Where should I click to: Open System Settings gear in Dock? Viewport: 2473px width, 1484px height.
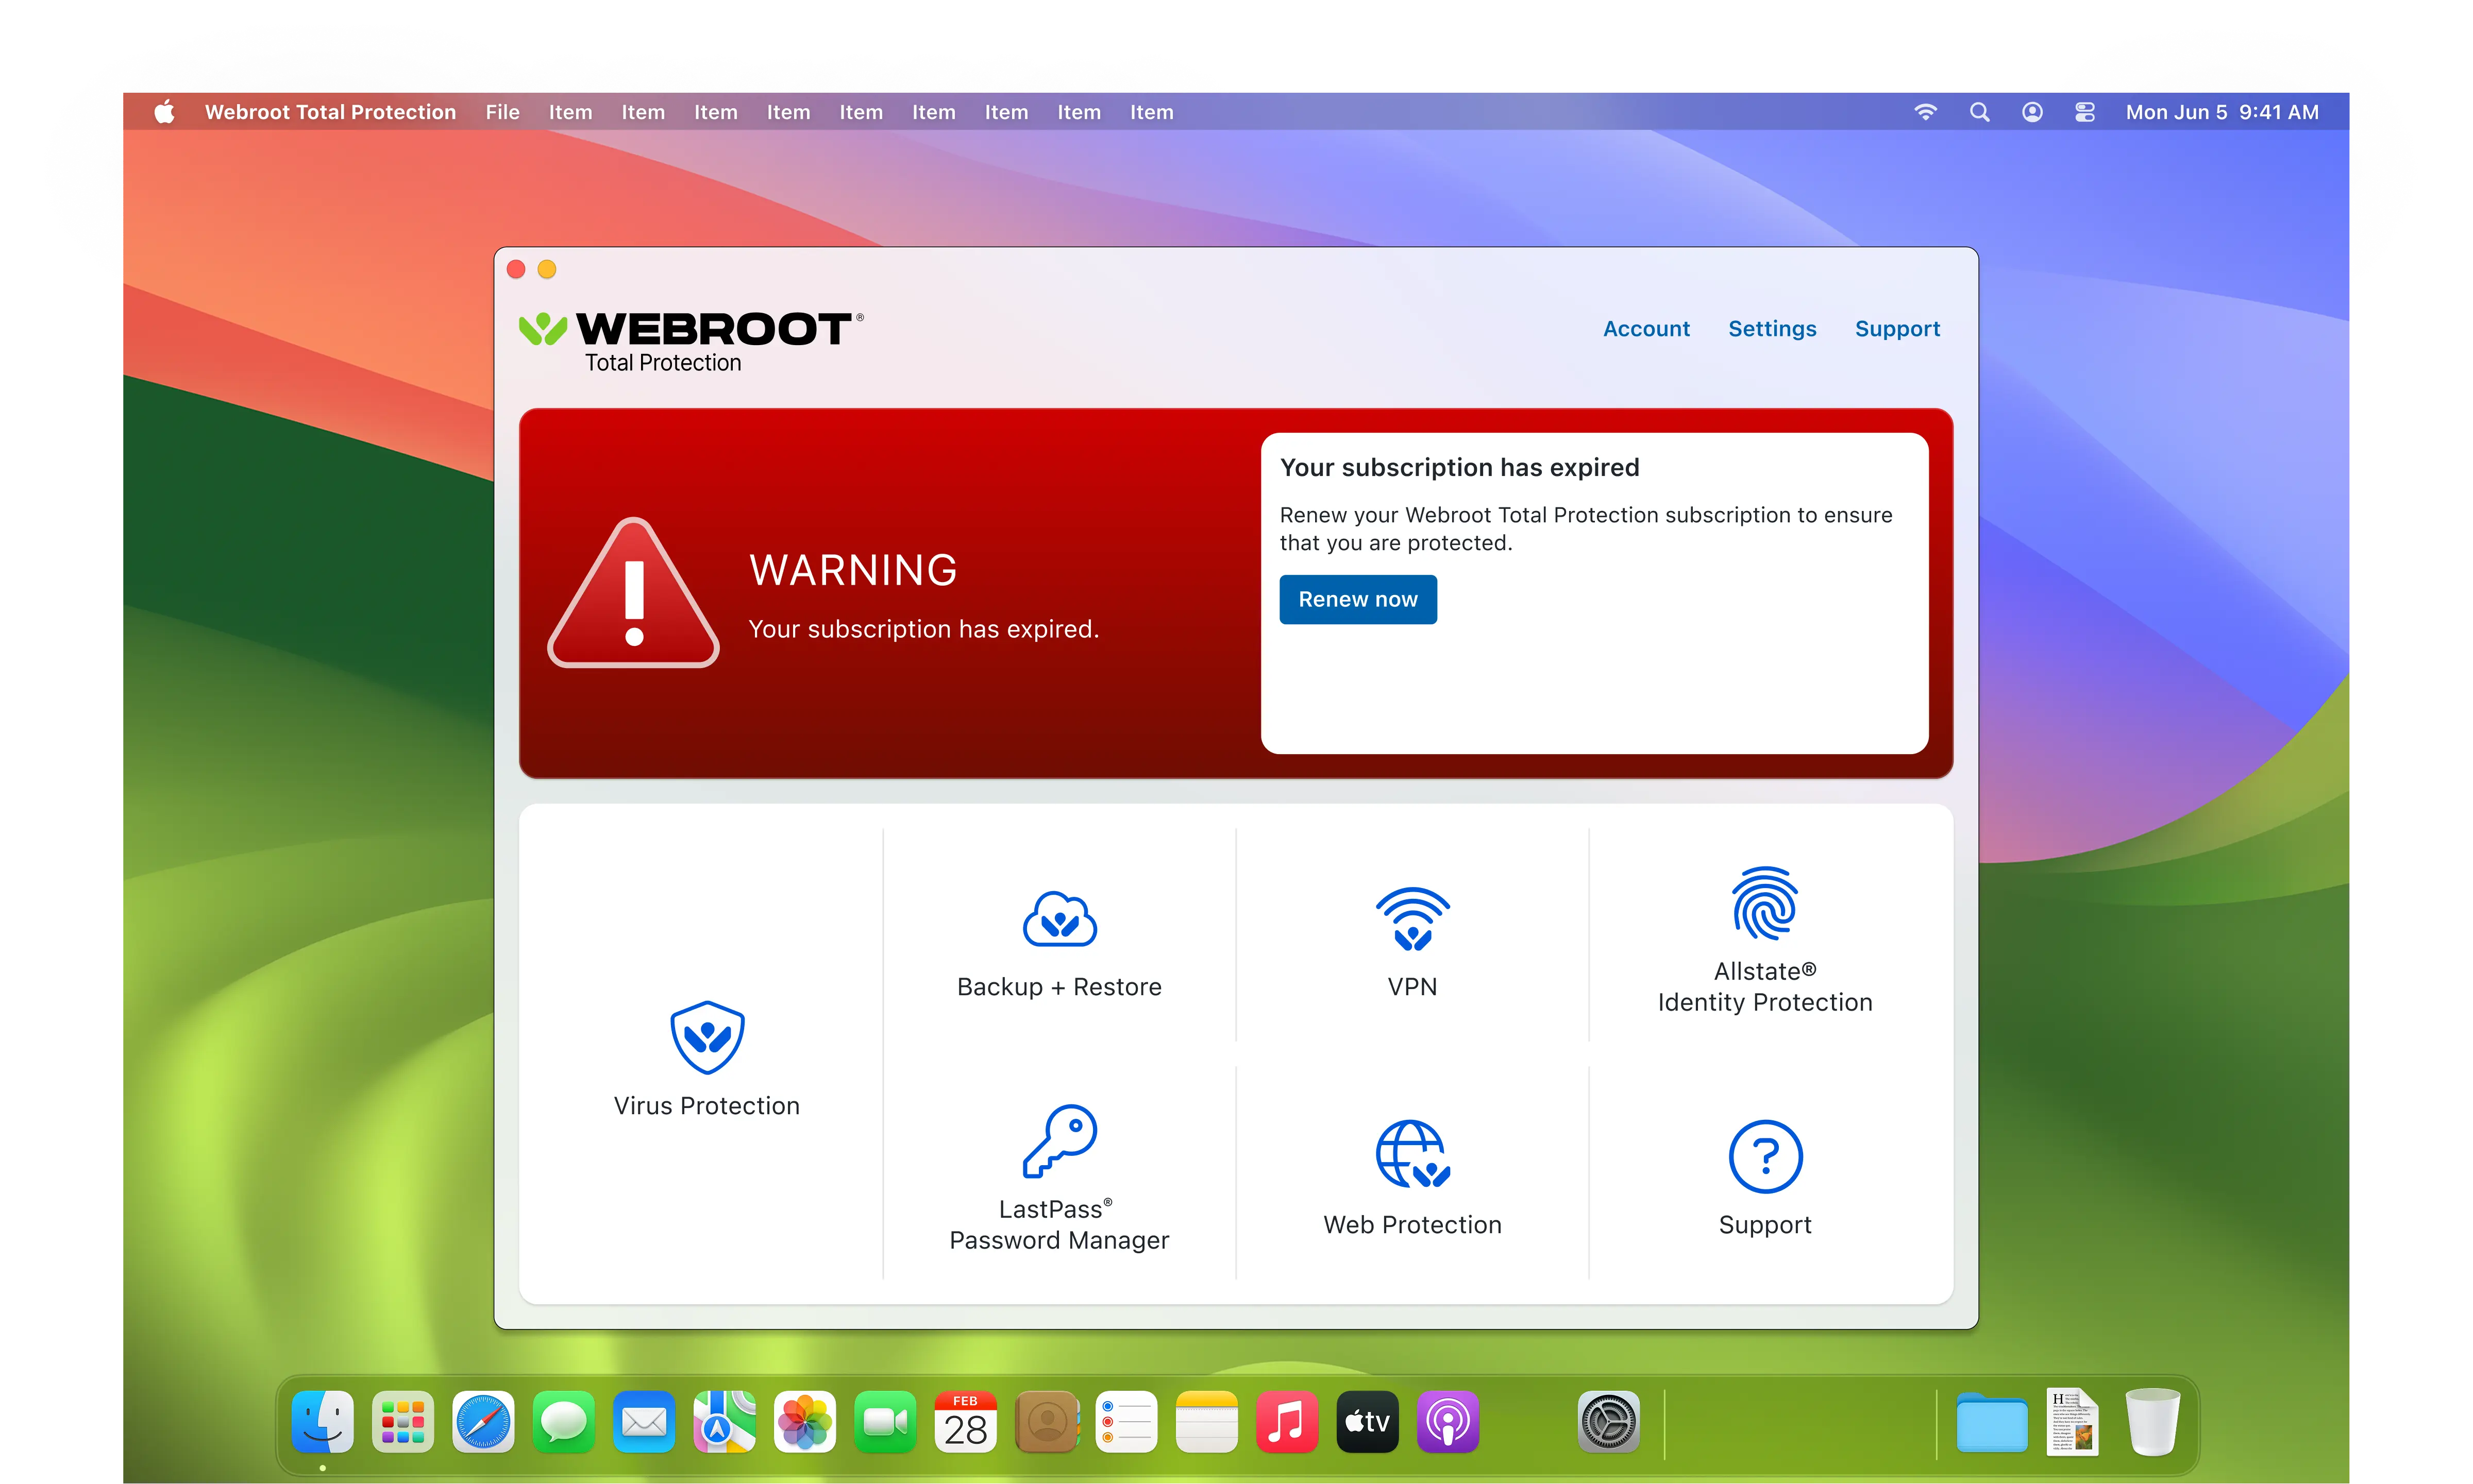(1609, 1421)
